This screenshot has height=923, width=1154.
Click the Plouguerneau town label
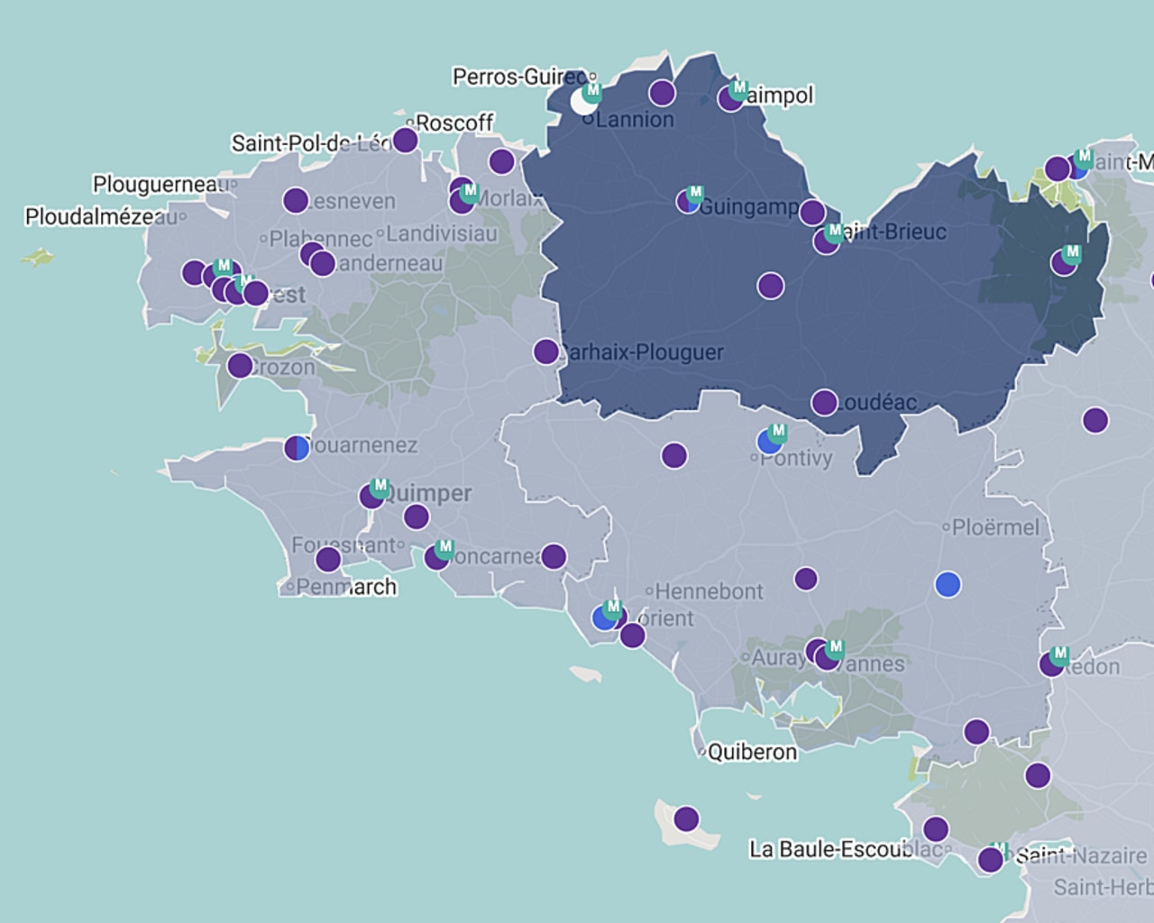[x=160, y=184]
